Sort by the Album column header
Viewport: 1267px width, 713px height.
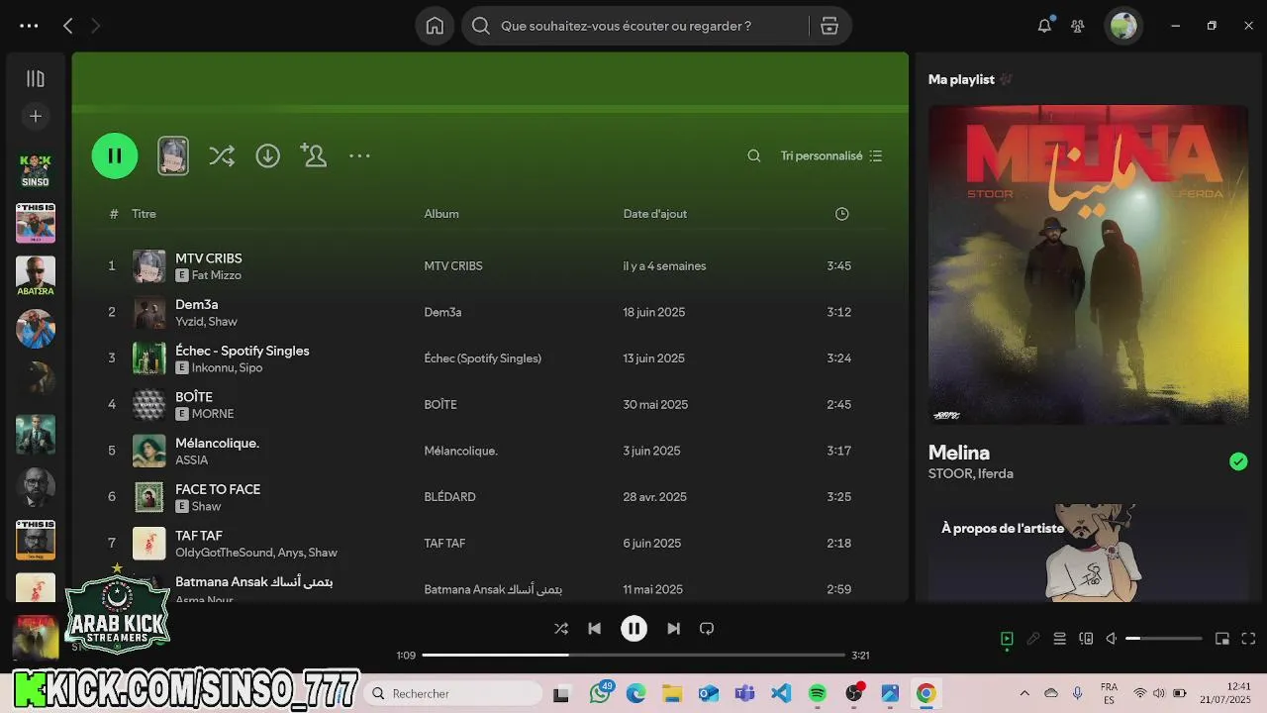pyautogui.click(x=441, y=214)
